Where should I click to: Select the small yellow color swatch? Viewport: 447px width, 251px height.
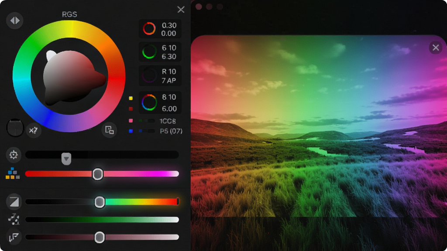[131, 98]
